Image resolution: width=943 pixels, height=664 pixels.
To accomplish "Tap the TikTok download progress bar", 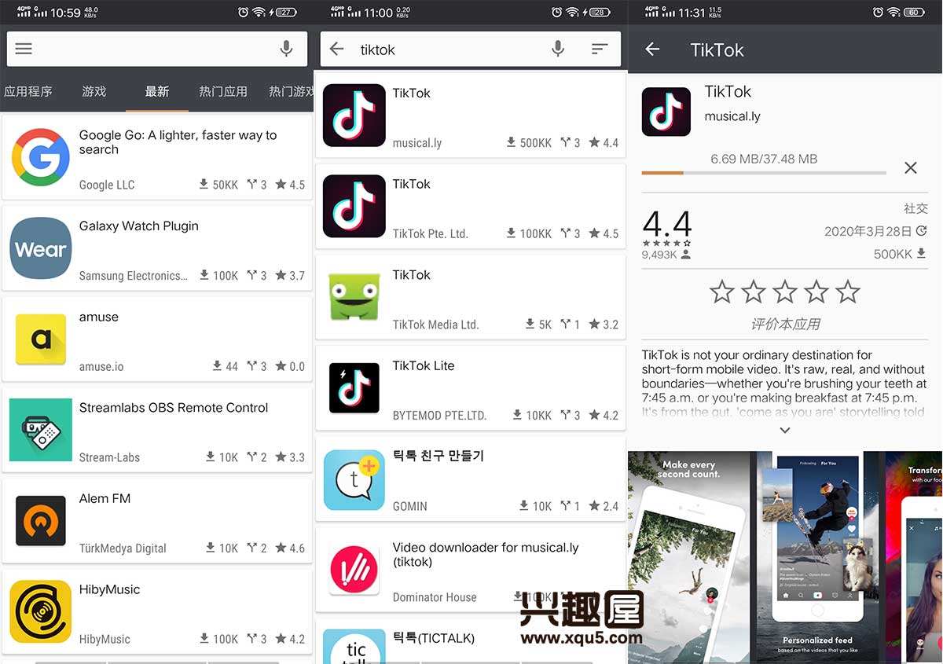I will 764,173.
